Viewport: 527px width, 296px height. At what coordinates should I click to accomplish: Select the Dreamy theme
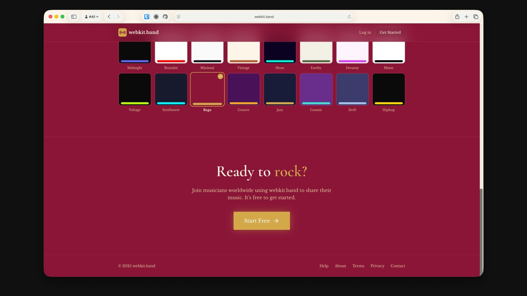352,52
